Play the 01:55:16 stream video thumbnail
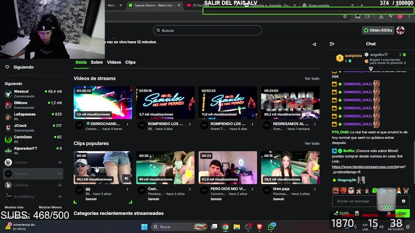This screenshot has height=233, width=415. click(165, 103)
